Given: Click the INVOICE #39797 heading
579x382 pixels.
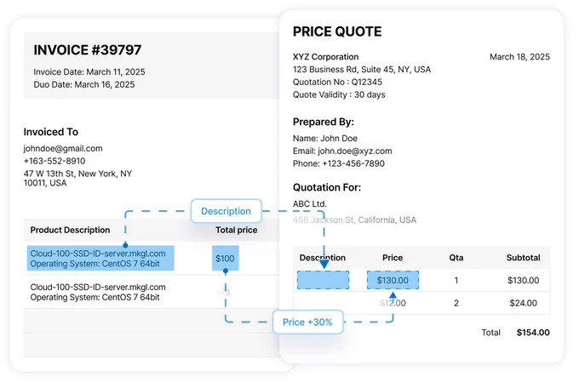Looking at the screenshot, I should [88, 50].
